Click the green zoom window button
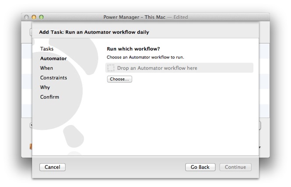Viewport: 291px width, 187px height. pyautogui.click(x=41, y=17)
